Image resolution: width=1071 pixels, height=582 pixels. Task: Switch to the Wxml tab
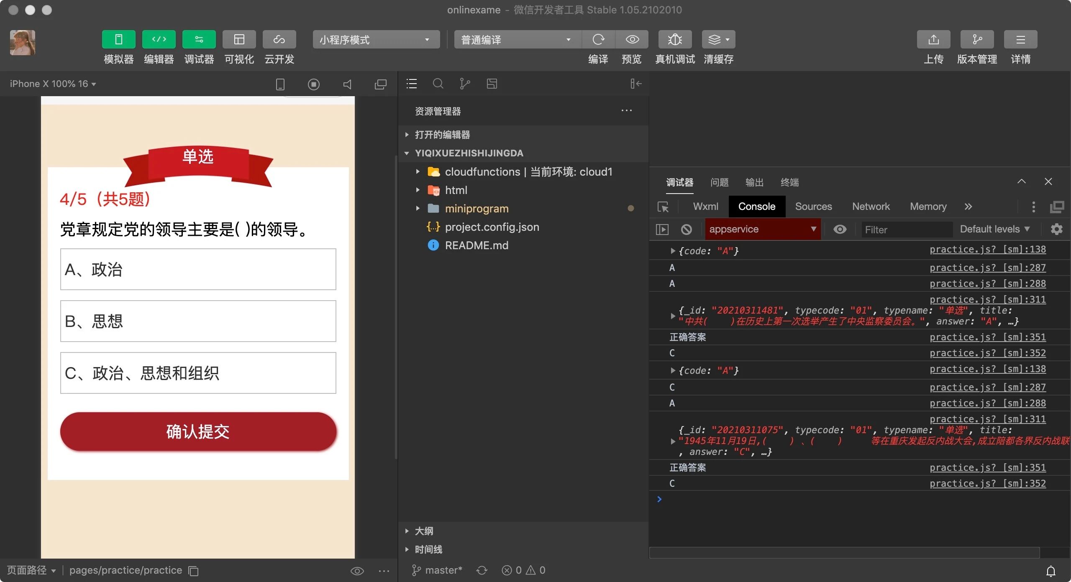pos(705,207)
